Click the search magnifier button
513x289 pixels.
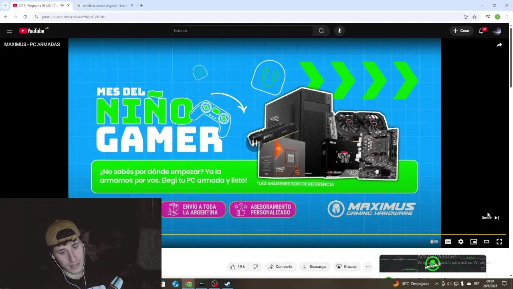pos(321,31)
